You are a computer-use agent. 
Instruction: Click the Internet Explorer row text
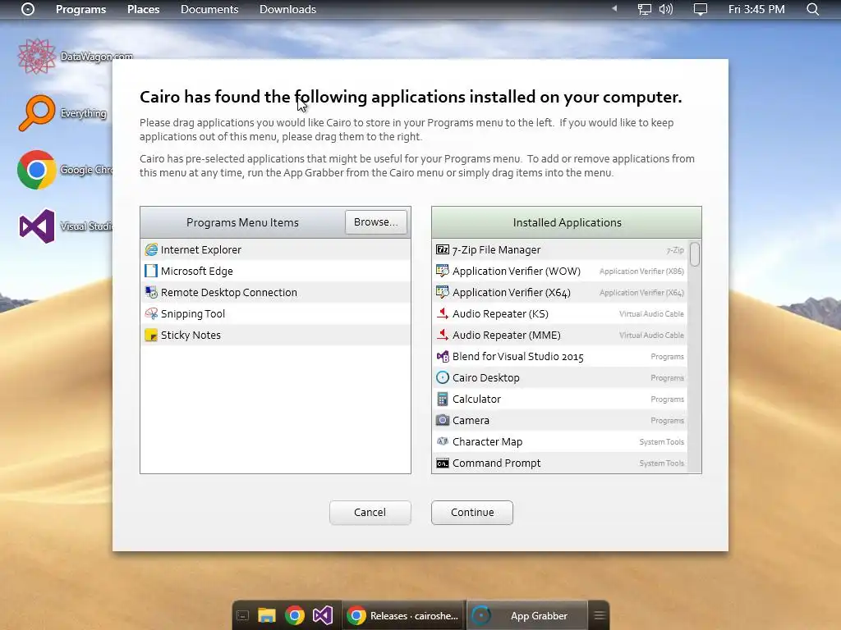coord(201,249)
